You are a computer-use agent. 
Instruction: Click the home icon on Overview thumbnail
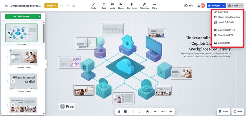[9, 33]
